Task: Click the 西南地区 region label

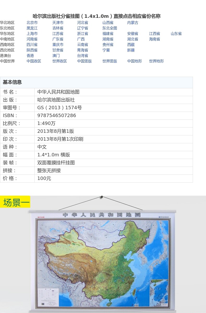Action: pyautogui.click(x=7, y=45)
